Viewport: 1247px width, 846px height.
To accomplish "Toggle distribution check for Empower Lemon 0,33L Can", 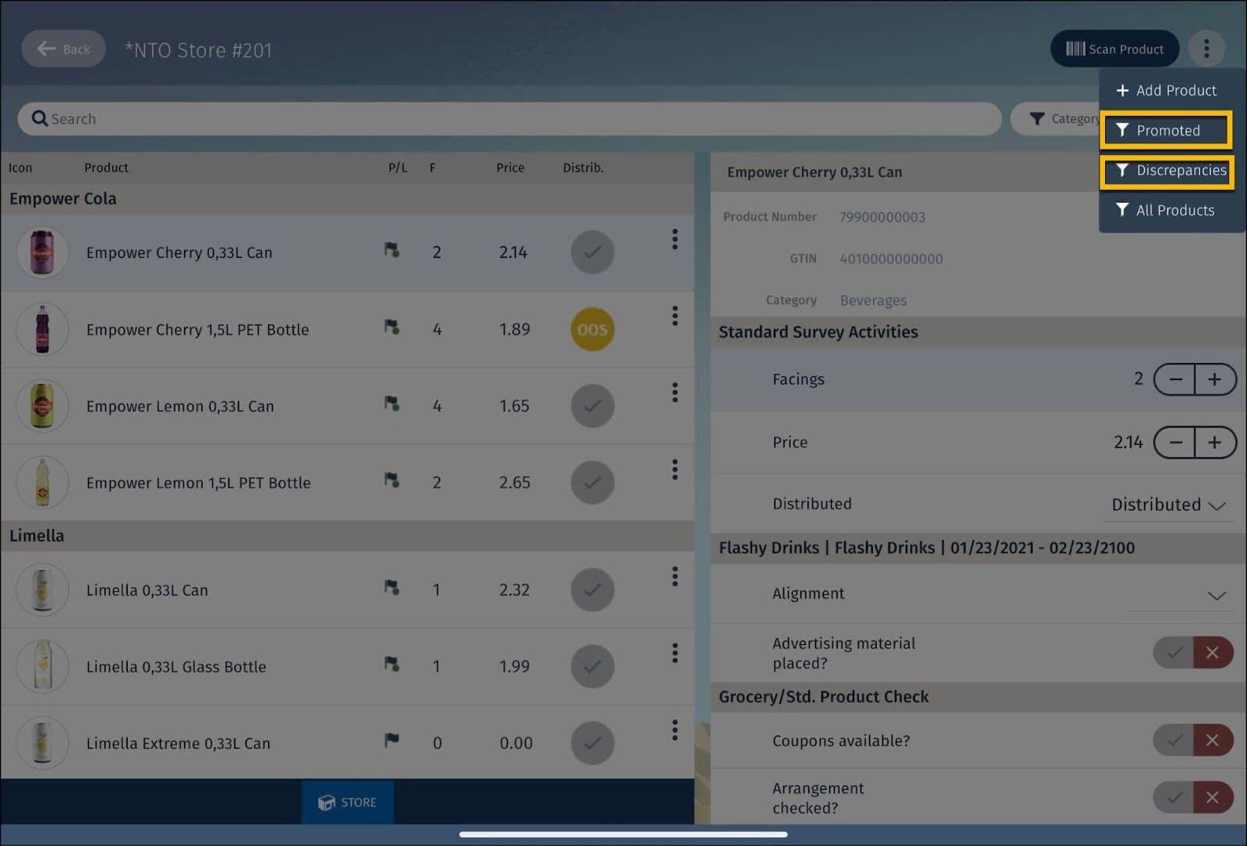I will click(x=592, y=406).
